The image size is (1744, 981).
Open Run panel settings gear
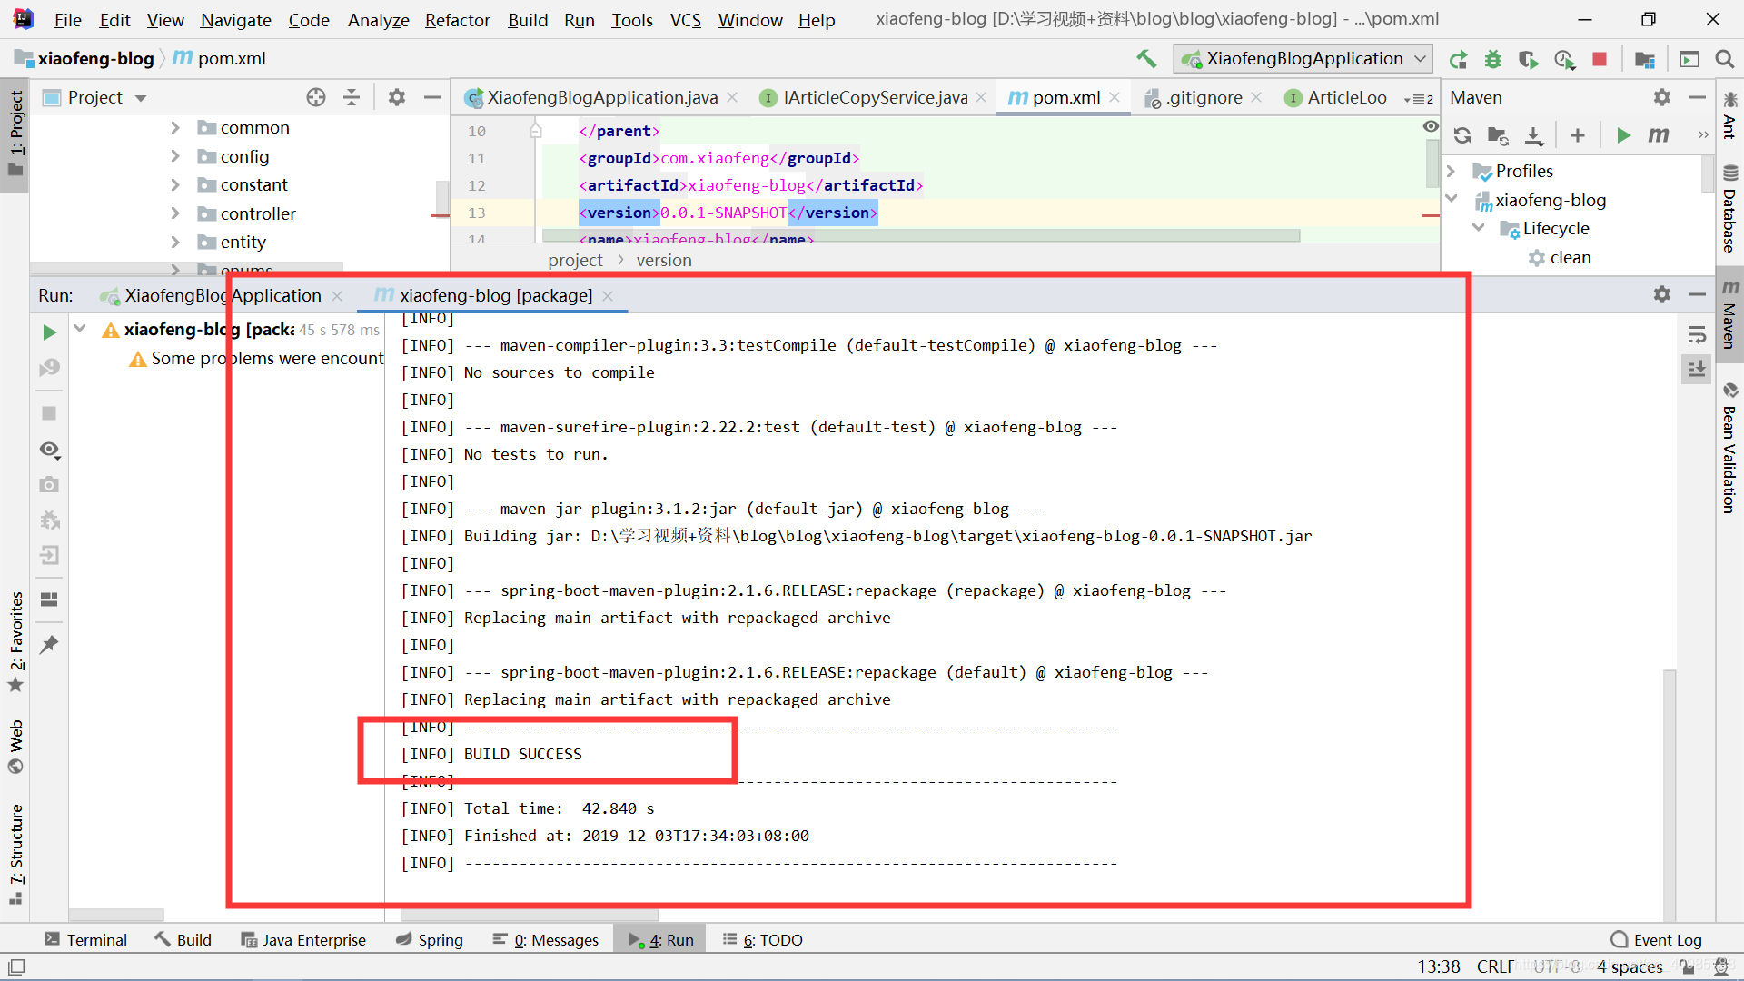click(1662, 294)
